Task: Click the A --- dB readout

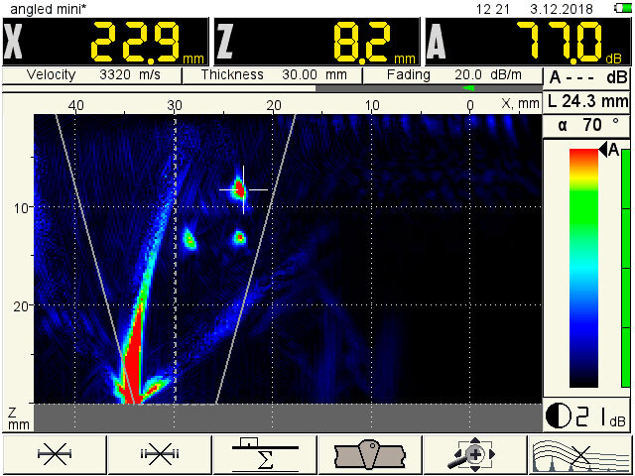Action: point(587,78)
